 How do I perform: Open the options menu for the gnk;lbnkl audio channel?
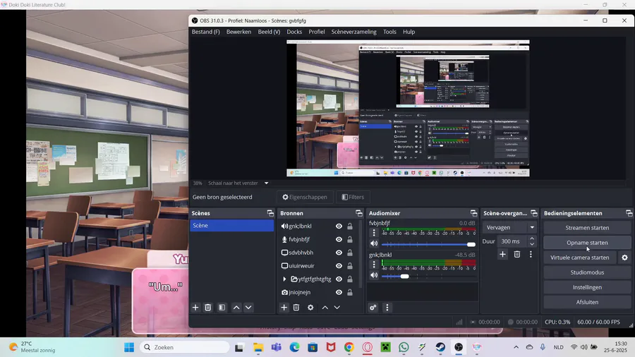374,265
